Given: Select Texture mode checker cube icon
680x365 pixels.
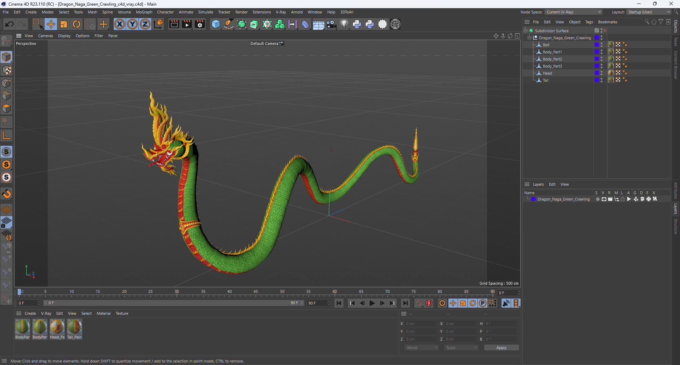Looking at the screenshot, I should point(6,70).
